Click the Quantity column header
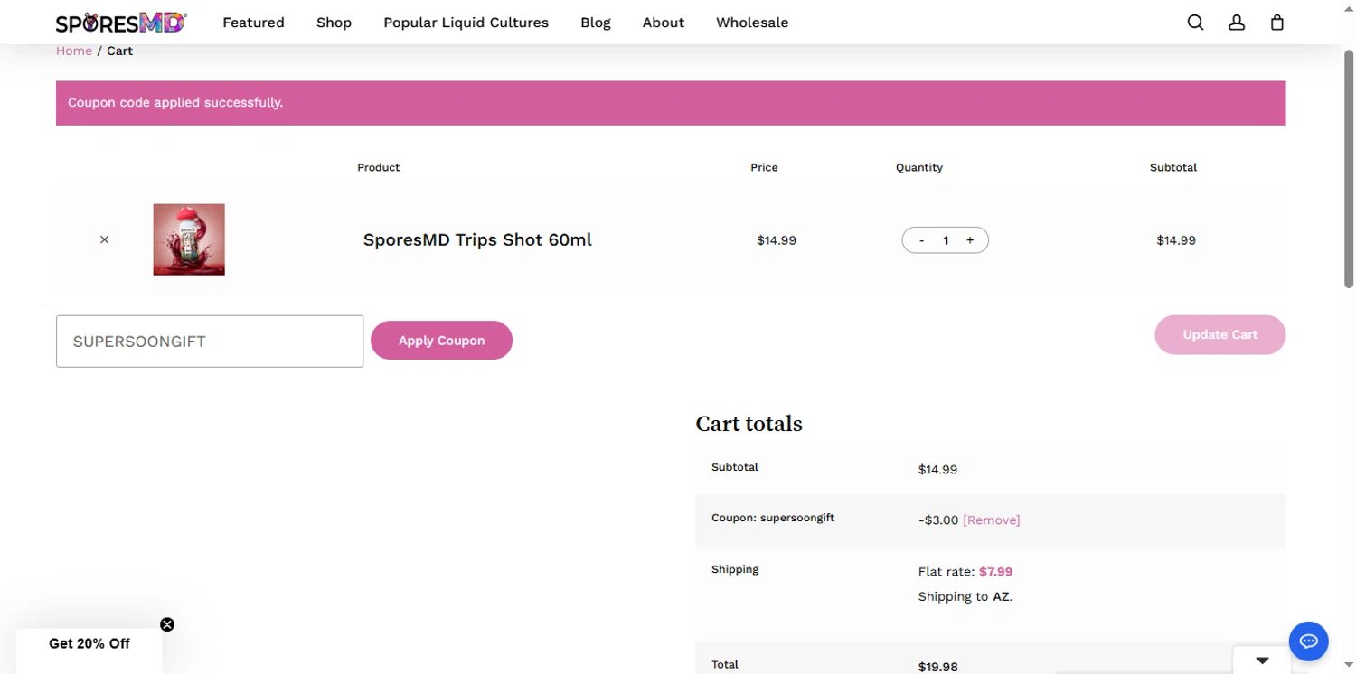Screen dimensions: 1356x674 point(918,167)
